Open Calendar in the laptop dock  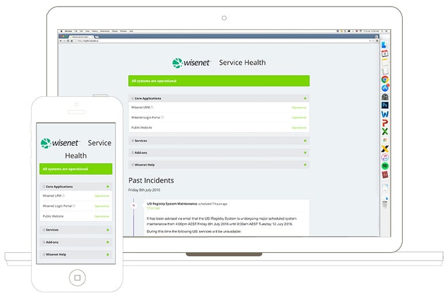click(x=385, y=53)
